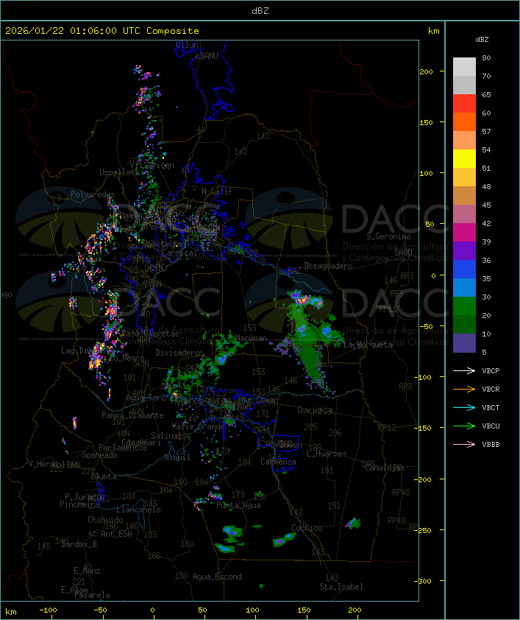Select the dark orange 57–60 dBZ swatch
The width and height of the screenshot is (520, 620).
(x=464, y=121)
